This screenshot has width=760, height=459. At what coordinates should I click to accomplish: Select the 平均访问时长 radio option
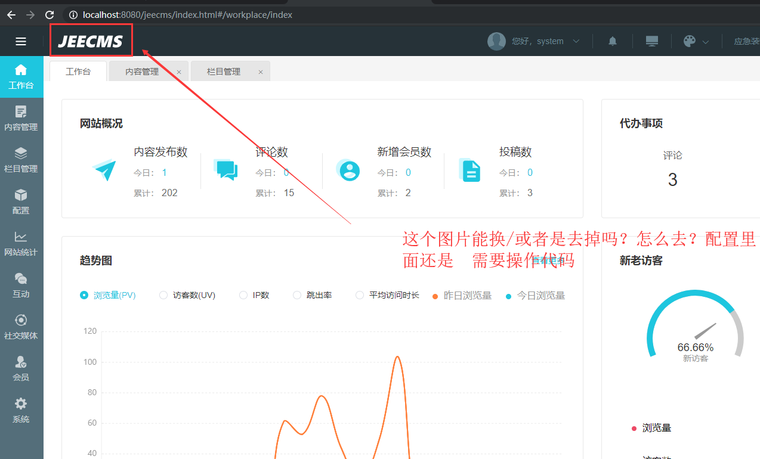387,295
